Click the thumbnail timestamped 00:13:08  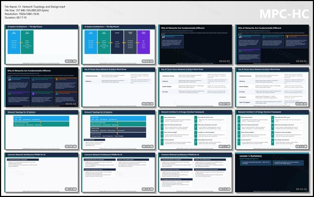point(41,172)
